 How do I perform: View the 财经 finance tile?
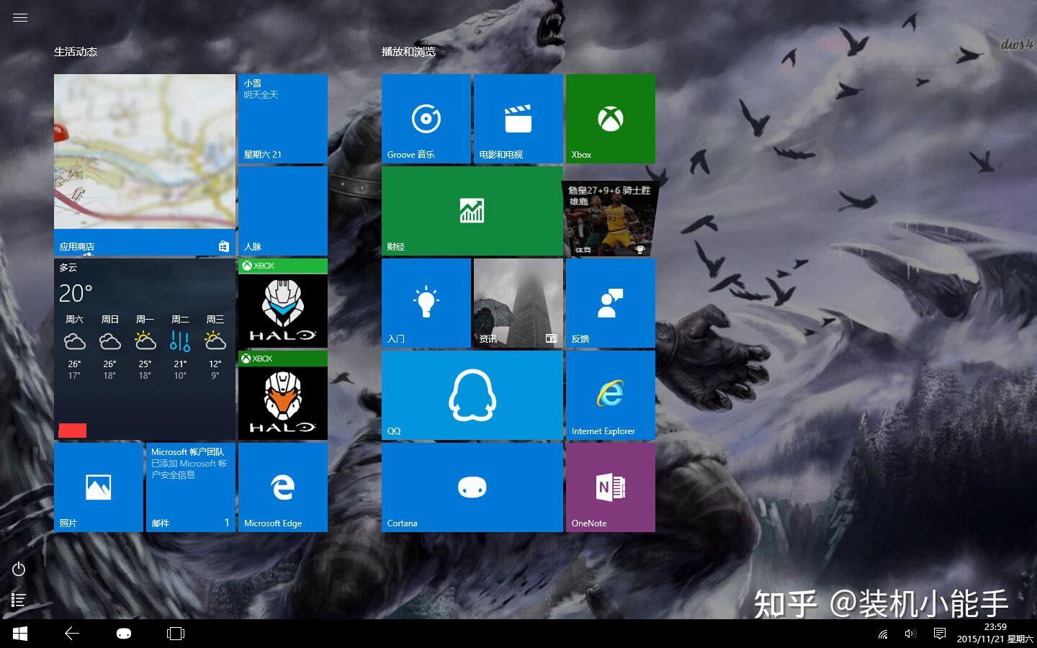click(472, 210)
